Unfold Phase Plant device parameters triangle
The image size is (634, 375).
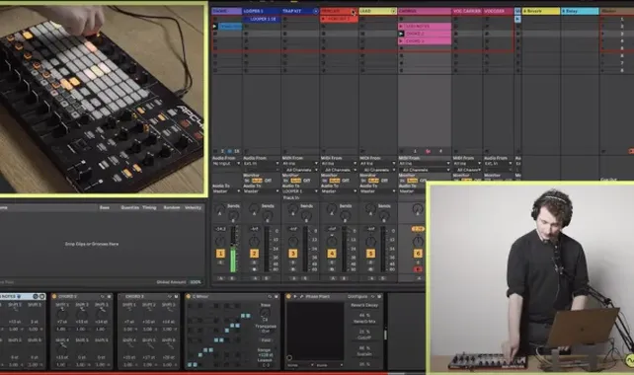295,297
